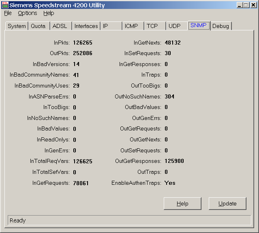Click the OutNoSuchNames label
Viewport: 259px width, 233px height.
138,96
